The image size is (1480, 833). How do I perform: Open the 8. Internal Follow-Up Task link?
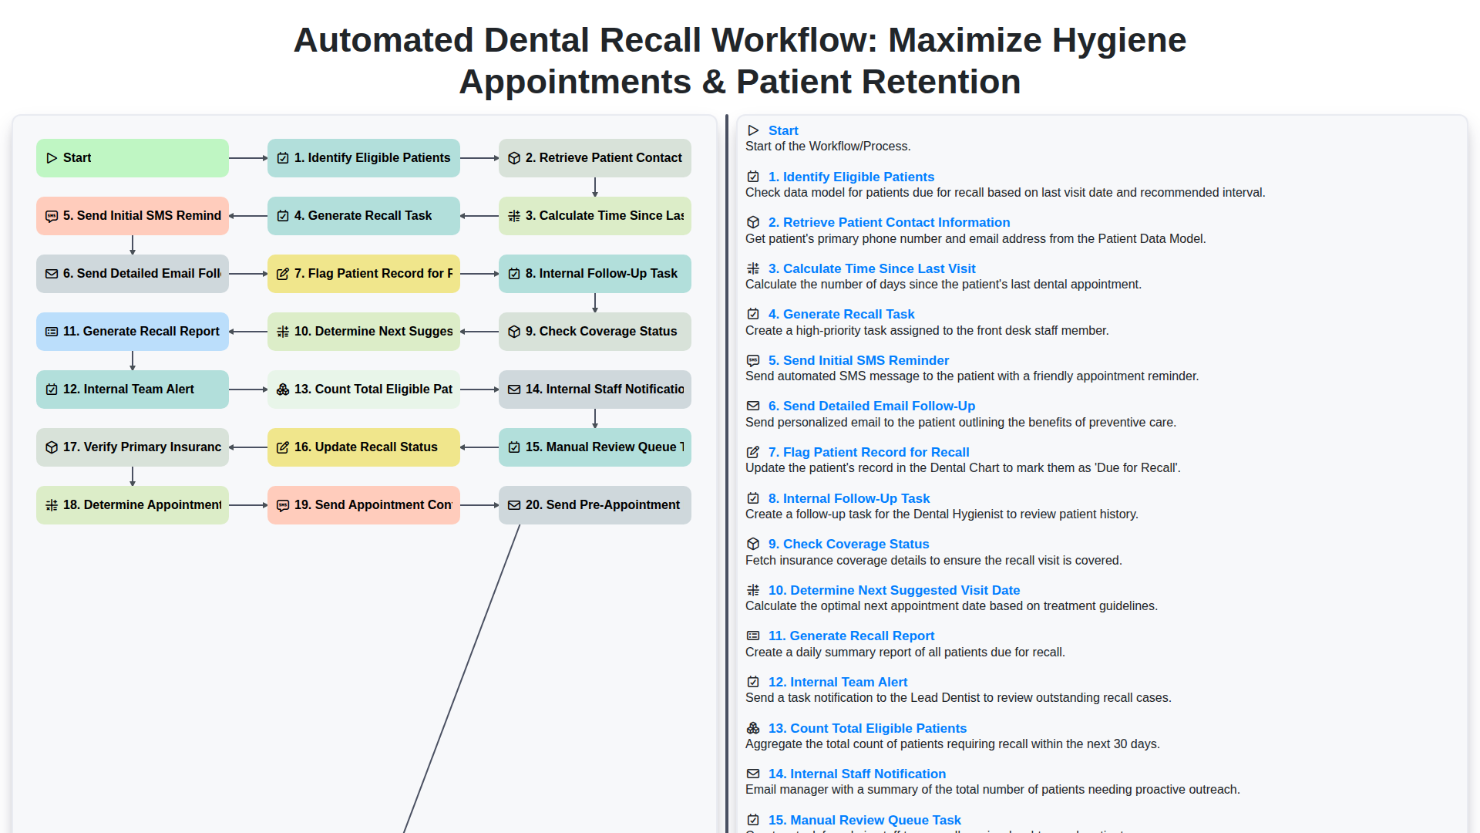pyautogui.click(x=849, y=498)
